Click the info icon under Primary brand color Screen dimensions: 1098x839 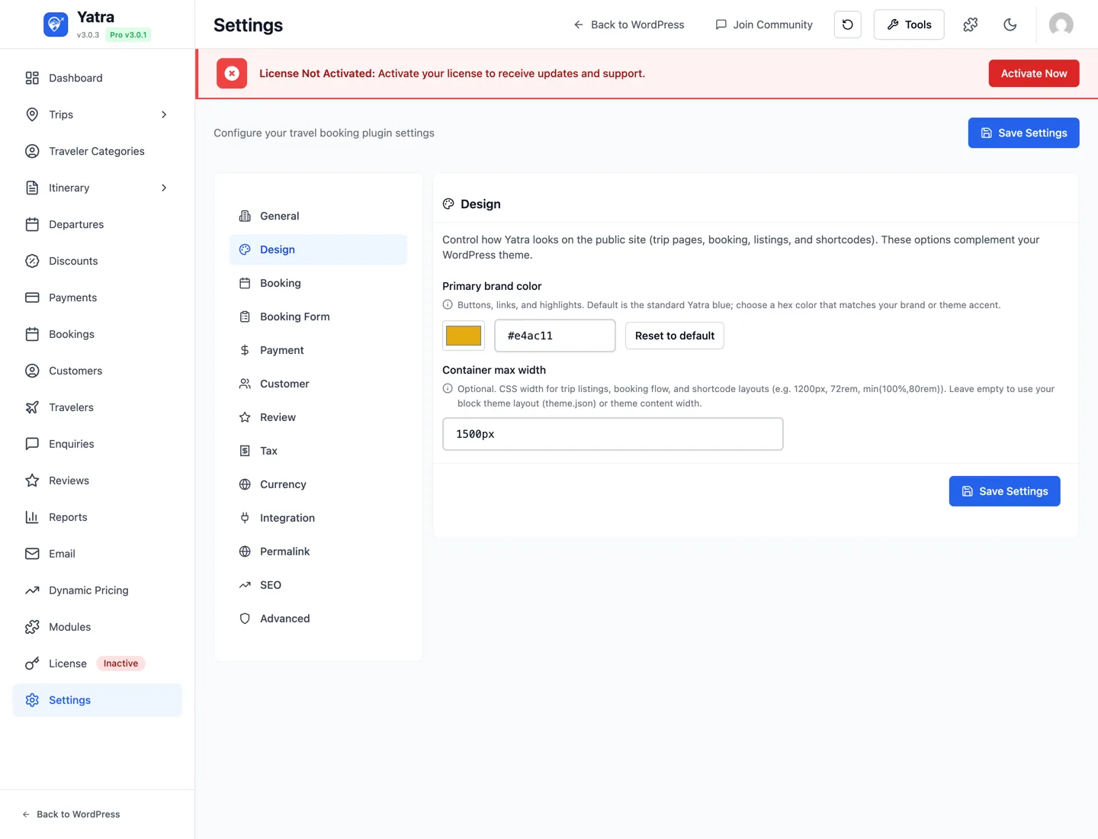[x=448, y=304]
